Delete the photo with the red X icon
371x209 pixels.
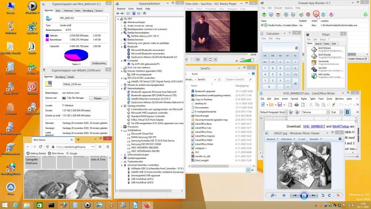(x=338, y=195)
